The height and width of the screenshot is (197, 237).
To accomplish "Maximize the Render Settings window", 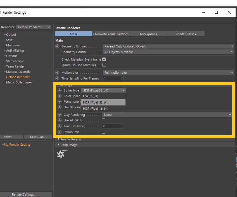I will tap(216, 12).
